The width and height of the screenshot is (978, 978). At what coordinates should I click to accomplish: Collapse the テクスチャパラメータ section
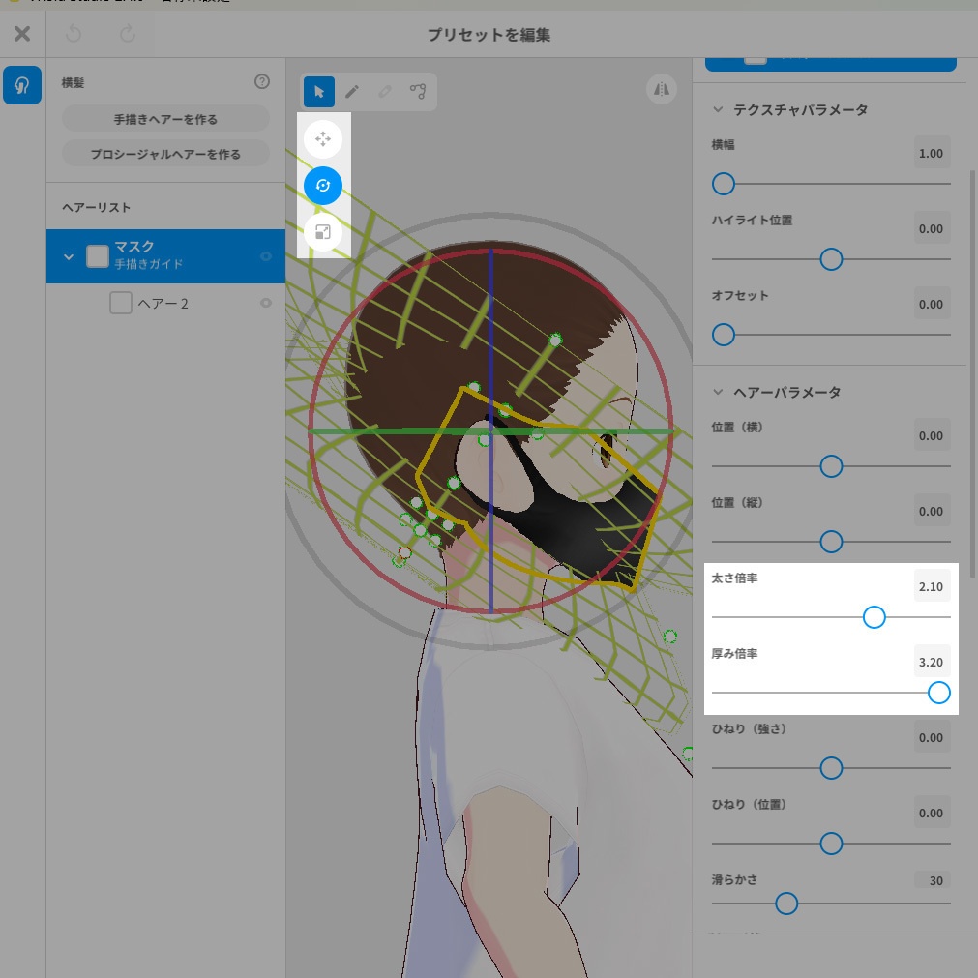click(718, 110)
